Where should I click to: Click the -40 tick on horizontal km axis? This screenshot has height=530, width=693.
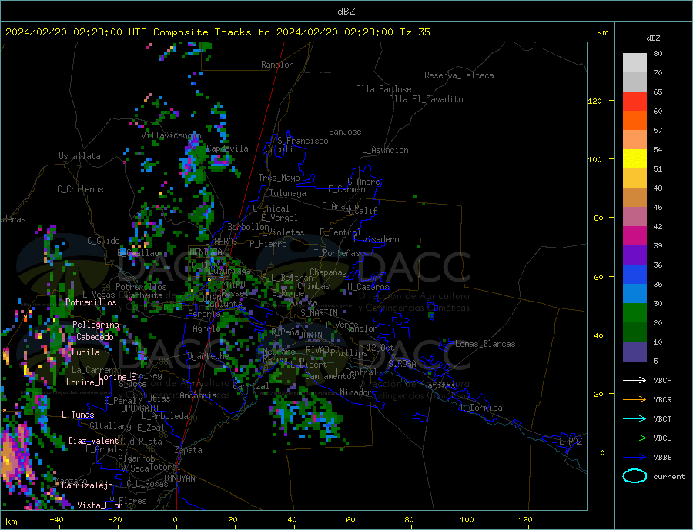click(56, 520)
